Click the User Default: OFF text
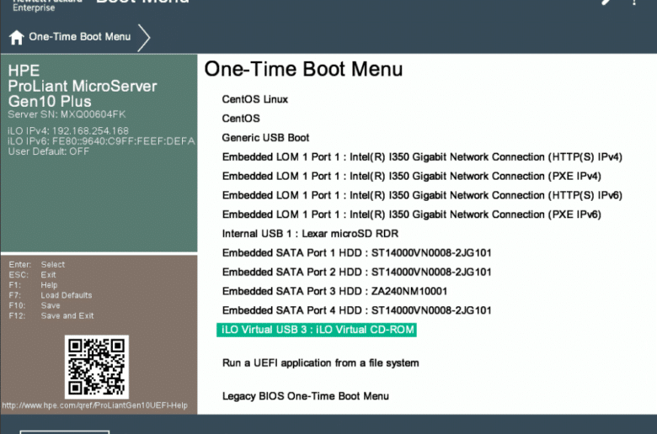The image size is (657, 434). (x=48, y=151)
